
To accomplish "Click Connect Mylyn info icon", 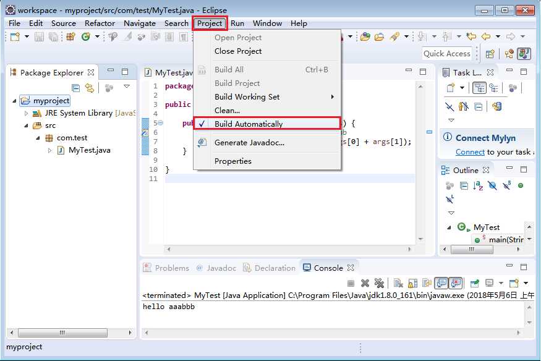I will pyautogui.click(x=447, y=137).
